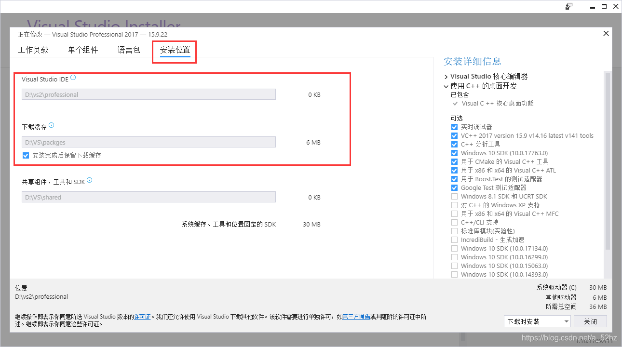
Task: Enable C++/CLI 支持
Action: point(454,222)
